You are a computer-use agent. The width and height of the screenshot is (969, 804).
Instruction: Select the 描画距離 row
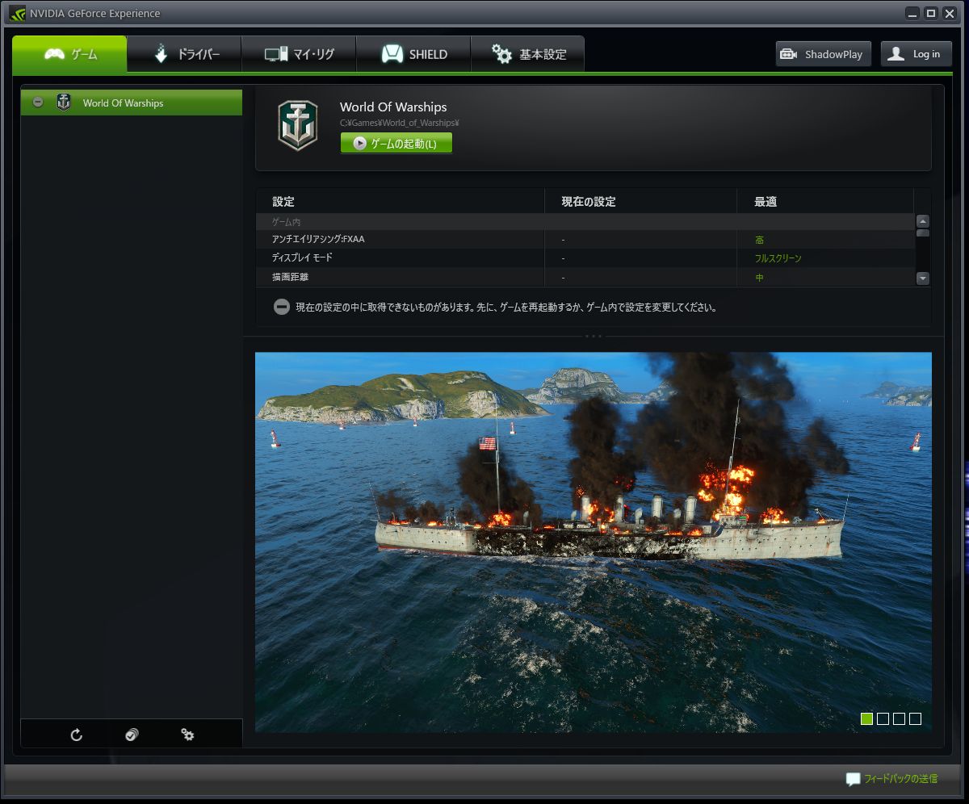(x=585, y=277)
